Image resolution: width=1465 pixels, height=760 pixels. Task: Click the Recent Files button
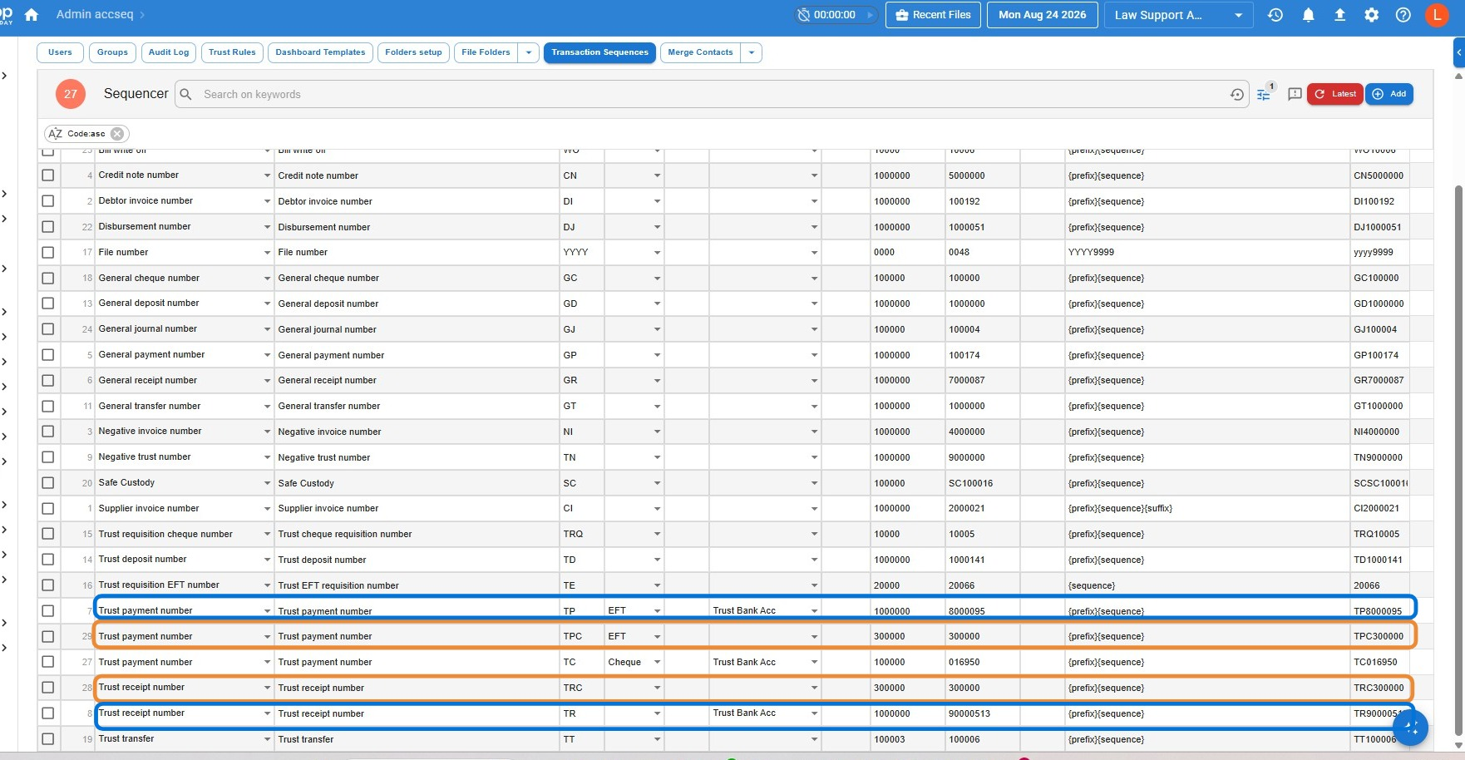(x=933, y=15)
